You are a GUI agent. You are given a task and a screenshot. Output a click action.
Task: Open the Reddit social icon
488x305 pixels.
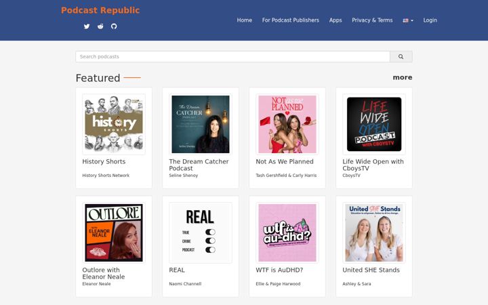point(100,26)
